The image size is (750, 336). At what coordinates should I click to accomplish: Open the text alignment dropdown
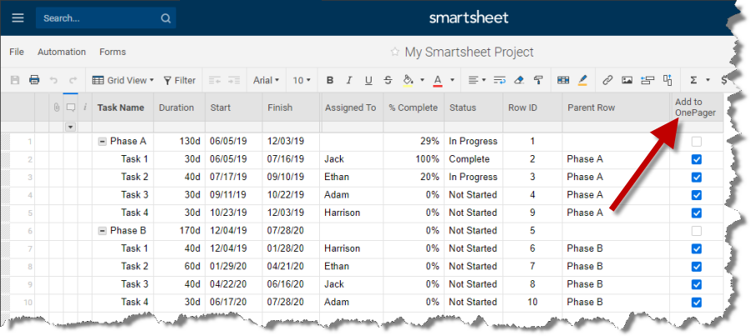point(477,80)
